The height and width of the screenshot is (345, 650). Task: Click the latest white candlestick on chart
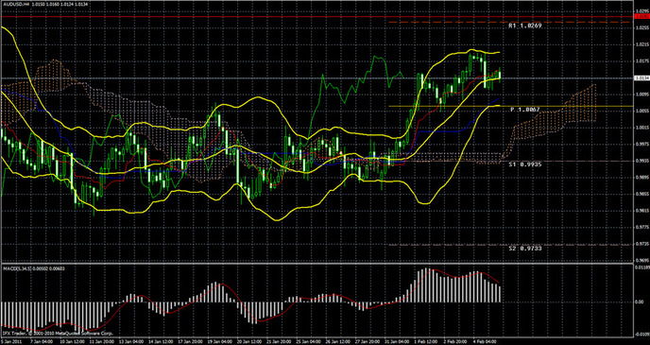500,75
